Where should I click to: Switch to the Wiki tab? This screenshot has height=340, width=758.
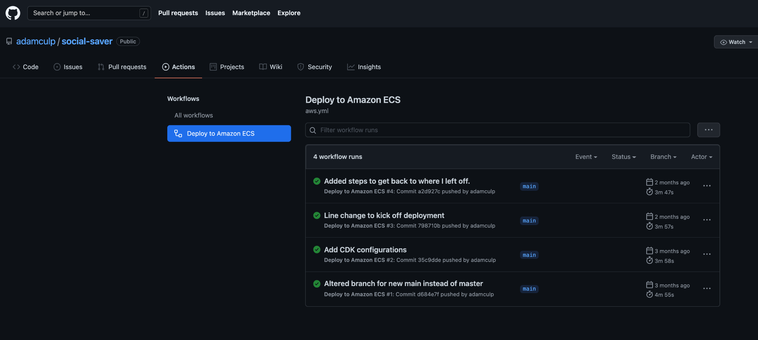(271, 67)
